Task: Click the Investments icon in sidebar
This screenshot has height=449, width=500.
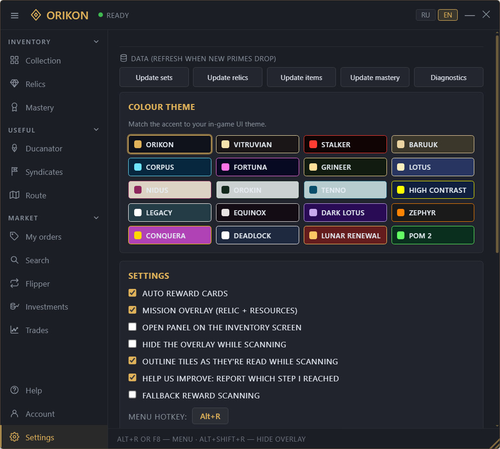Action: (14, 306)
